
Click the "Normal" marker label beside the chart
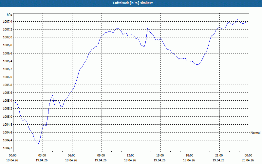click(x=255, y=133)
